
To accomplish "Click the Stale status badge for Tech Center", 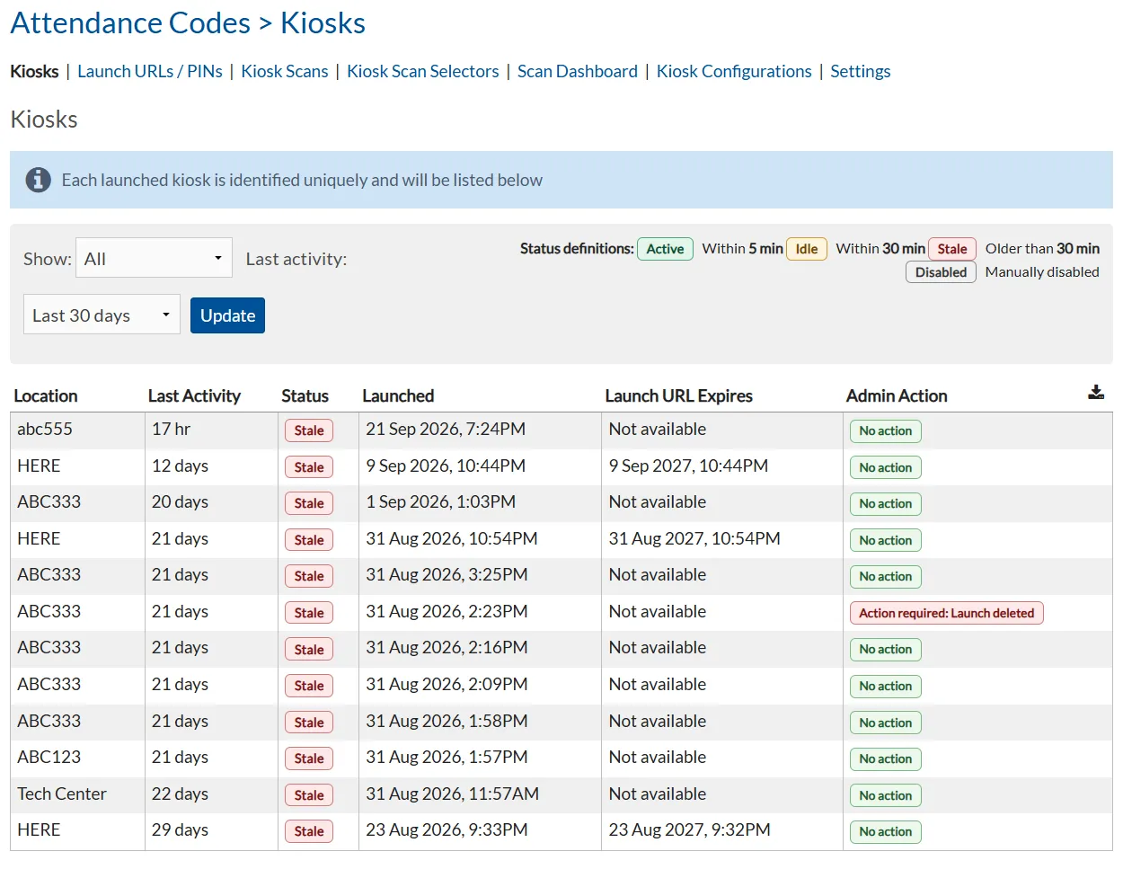I will pyautogui.click(x=309, y=795).
